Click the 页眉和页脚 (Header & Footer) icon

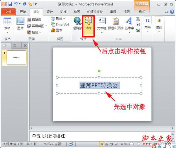tap(115, 24)
